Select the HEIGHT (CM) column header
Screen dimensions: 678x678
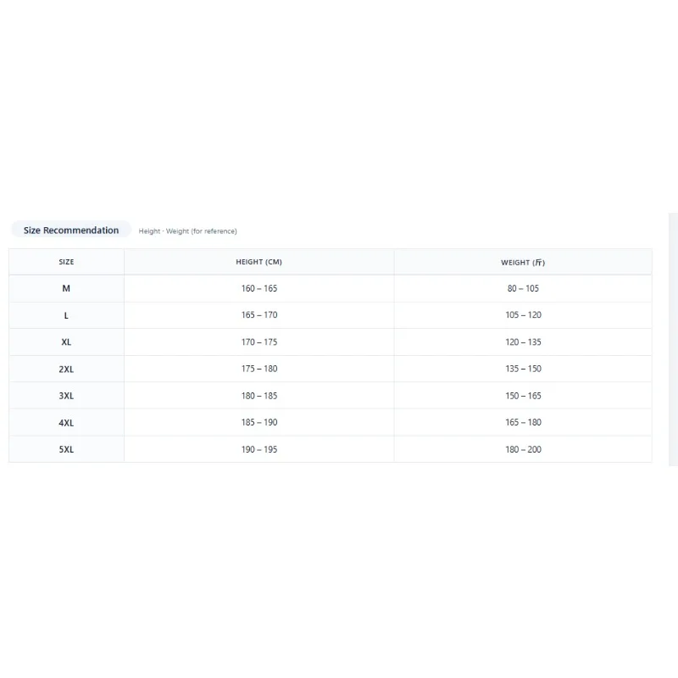[259, 262]
